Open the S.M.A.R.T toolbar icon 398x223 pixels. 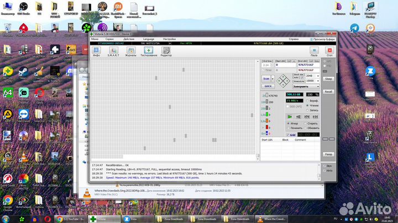[x=113, y=51]
